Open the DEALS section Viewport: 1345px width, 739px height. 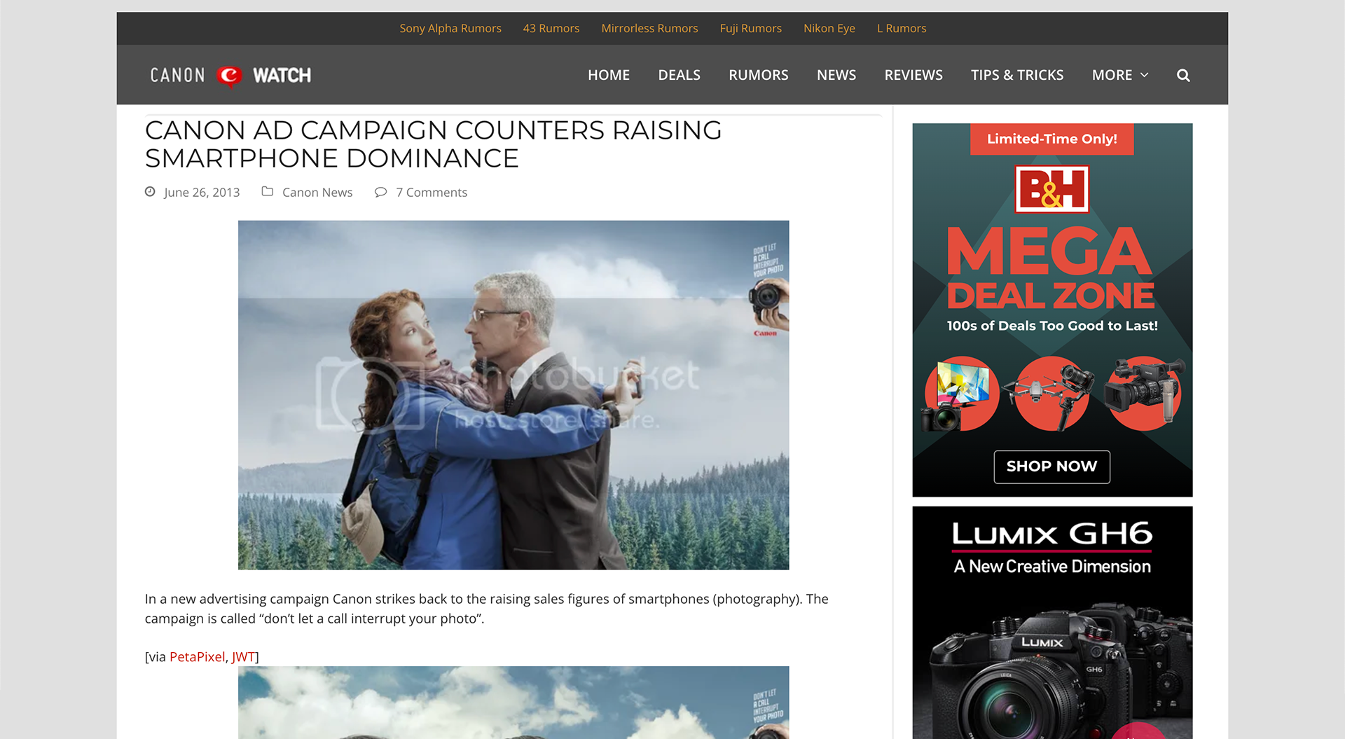click(x=679, y=75)
